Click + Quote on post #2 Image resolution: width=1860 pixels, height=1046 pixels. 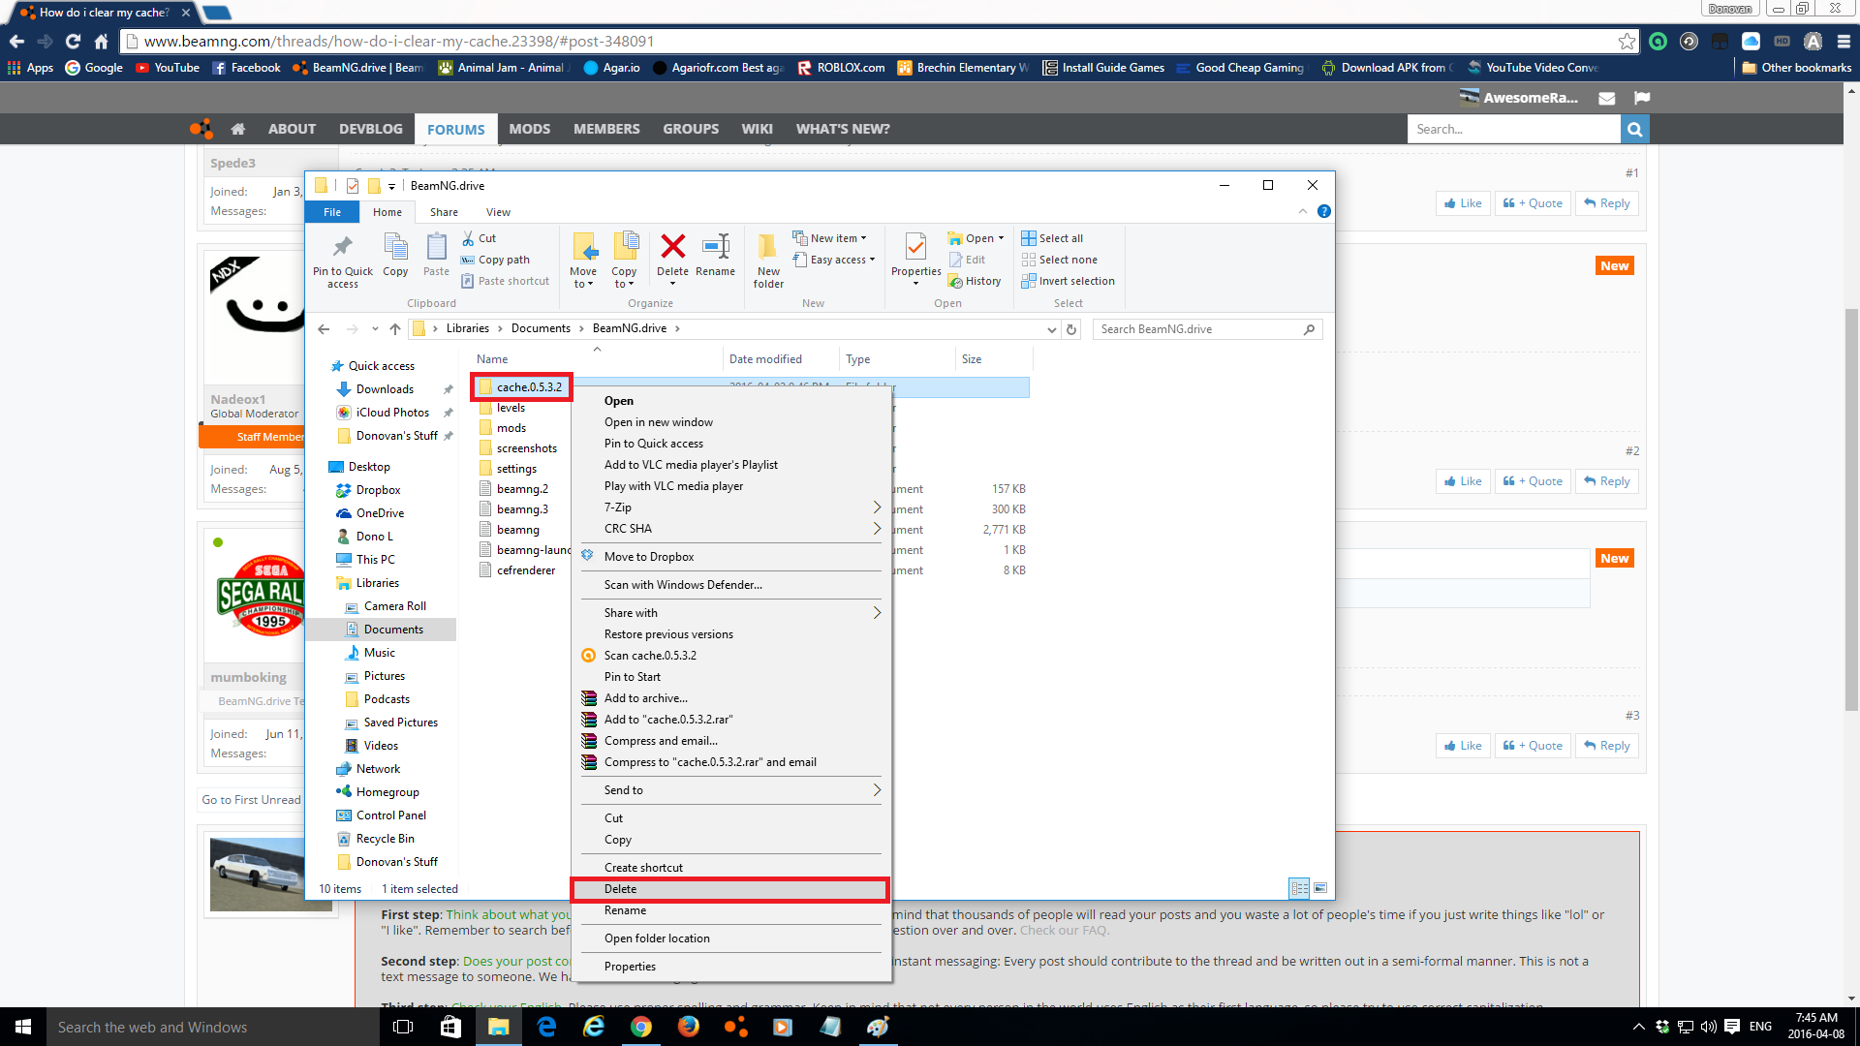[1533, 481]
